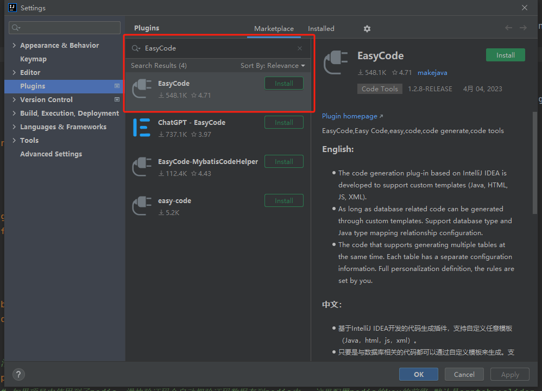The image size is (542, 391).
Task: Select the easy-code result name
Action: [174, 200]
